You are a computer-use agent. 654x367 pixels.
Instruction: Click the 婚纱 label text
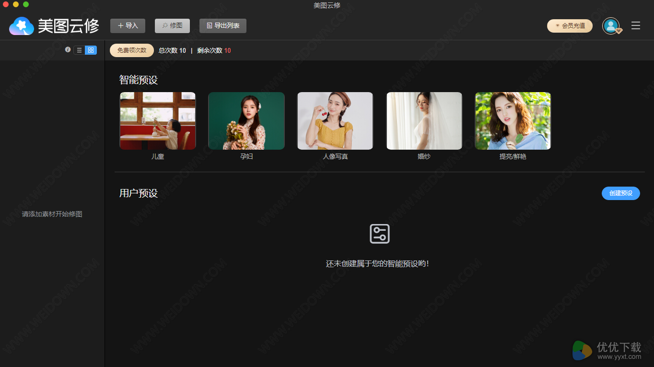pyautogui.click(x=424, y=156)
